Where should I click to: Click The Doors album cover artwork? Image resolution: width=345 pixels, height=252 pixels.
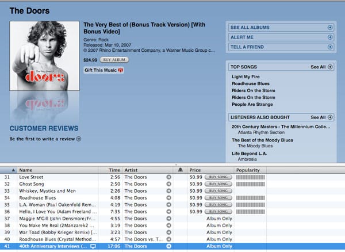coord(44,56)
